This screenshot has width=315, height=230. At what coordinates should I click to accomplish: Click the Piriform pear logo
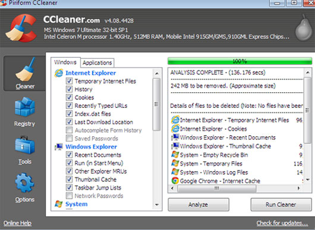tap(304, 28)
